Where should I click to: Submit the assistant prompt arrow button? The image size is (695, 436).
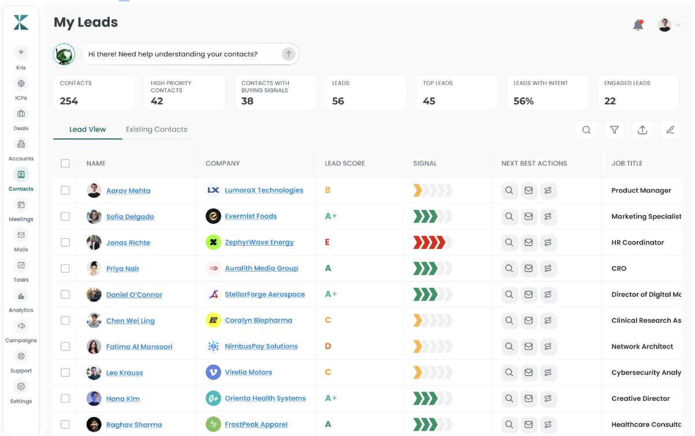[289, 54]
